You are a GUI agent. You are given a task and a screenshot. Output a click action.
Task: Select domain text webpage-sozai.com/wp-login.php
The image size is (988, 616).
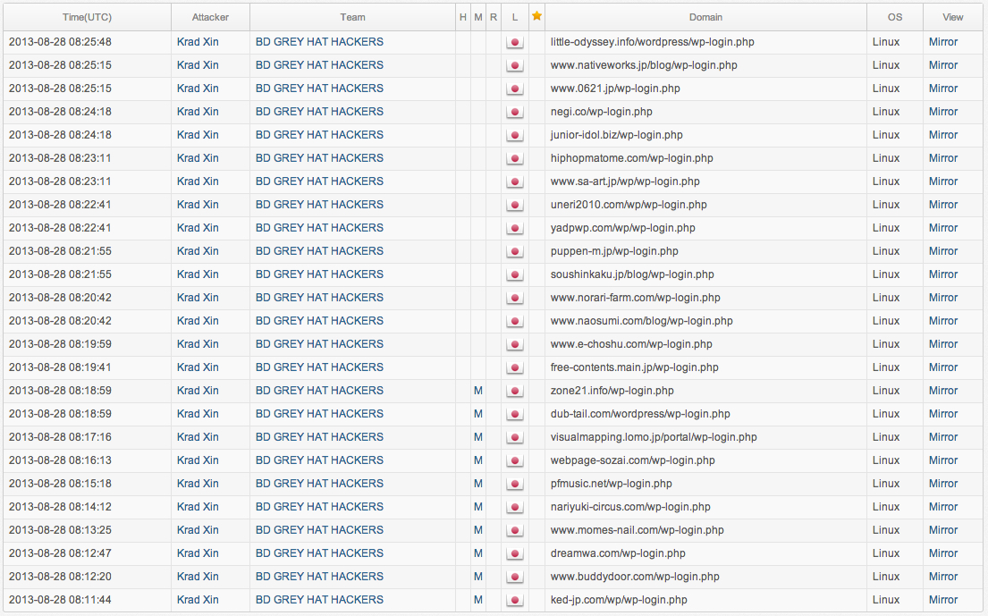point(633,460)
